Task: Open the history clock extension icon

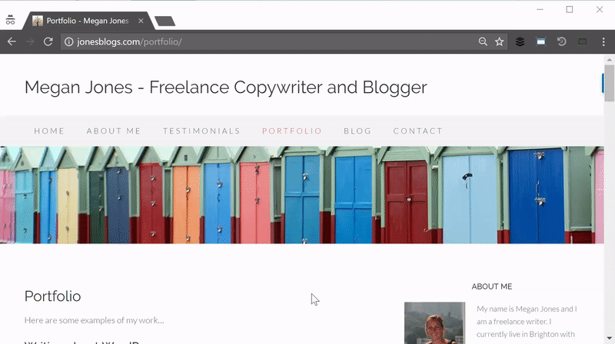Action: pos(562,41)
